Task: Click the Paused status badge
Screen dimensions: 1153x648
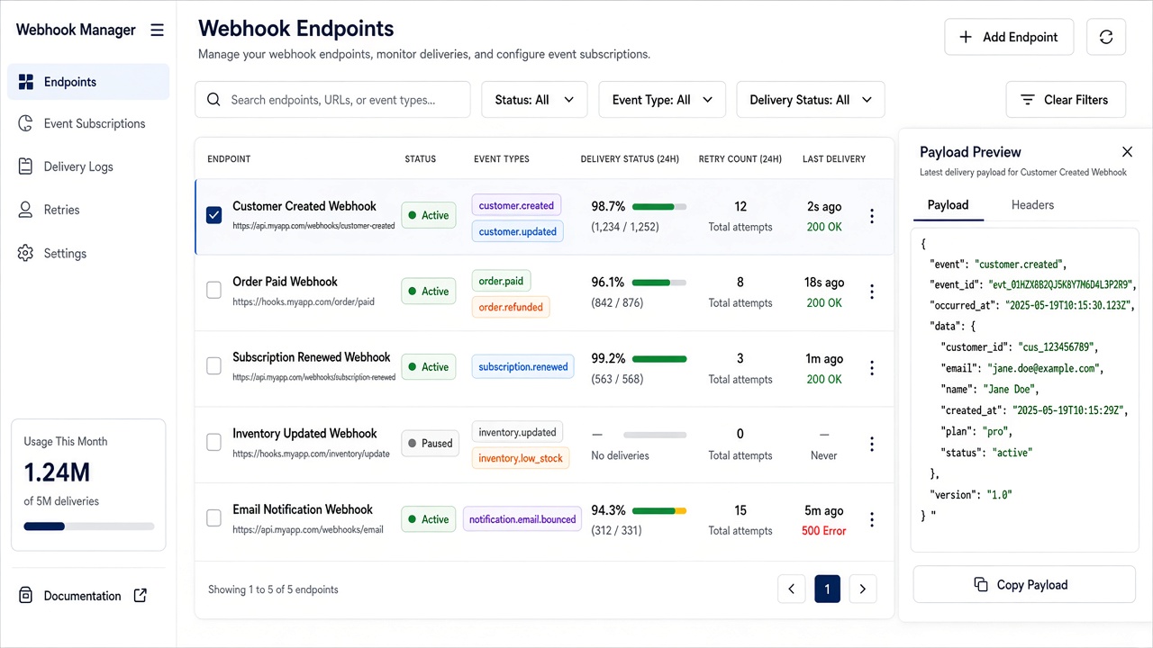Action: [x=431, y=443]
